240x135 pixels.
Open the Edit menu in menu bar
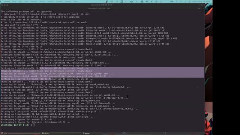click(20, 1)
